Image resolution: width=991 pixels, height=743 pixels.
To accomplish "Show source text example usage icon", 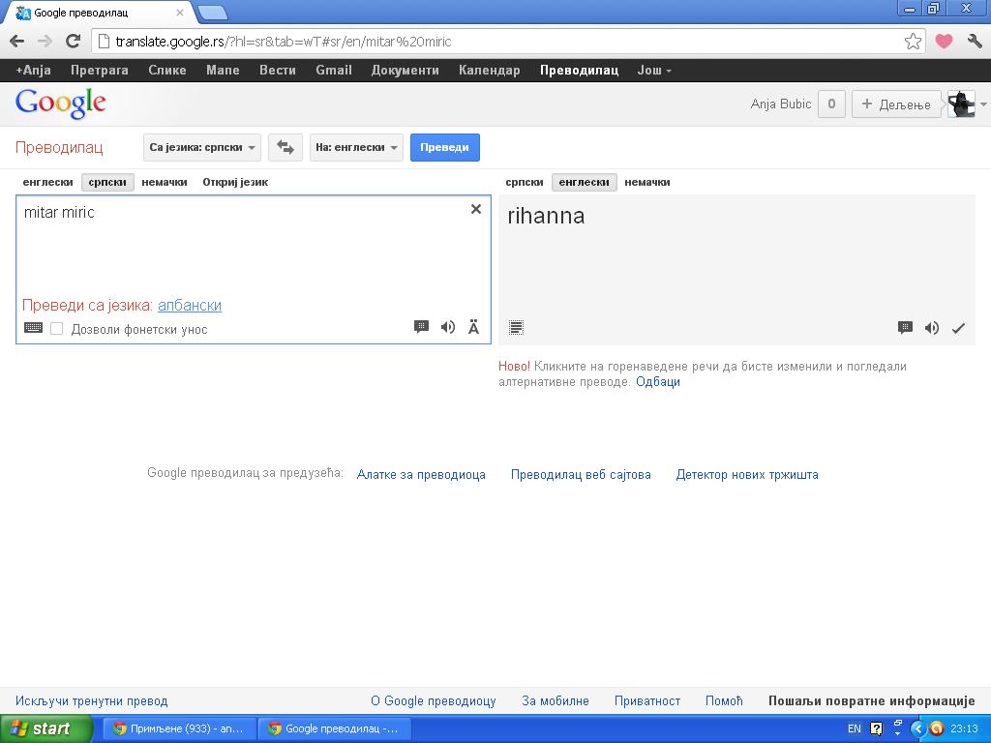I will 422,327.
